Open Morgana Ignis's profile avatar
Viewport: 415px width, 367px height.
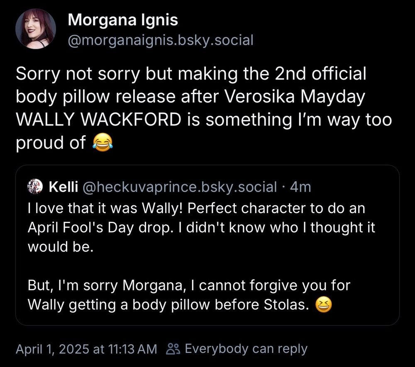pyautogui.click(x=35, y=29)
